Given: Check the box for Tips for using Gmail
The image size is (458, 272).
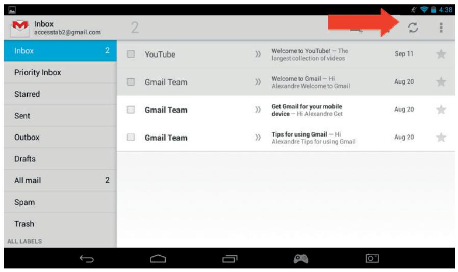Looking at the screenshot, I should (131, 138).
